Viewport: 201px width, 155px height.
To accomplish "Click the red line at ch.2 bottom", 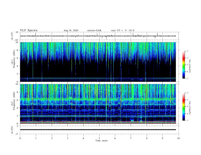I will 98,123.
